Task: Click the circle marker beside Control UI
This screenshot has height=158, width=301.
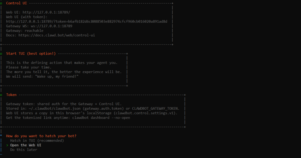Action: pos(1,3)
